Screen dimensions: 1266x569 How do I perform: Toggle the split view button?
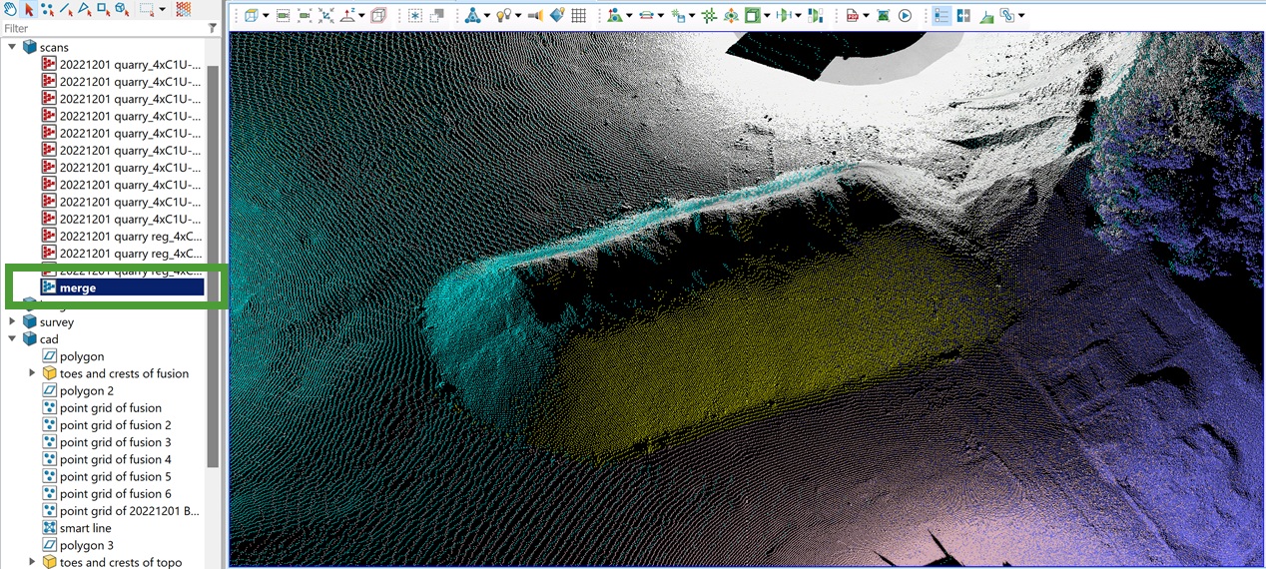(x=963, y=16)
